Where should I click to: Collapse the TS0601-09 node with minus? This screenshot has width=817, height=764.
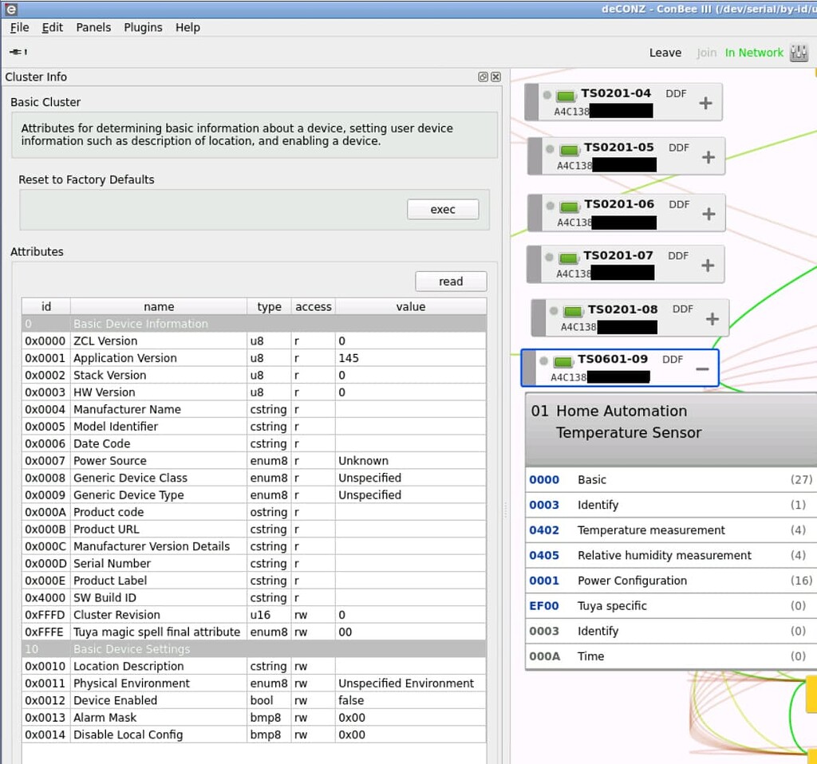[x=702, y=369]
